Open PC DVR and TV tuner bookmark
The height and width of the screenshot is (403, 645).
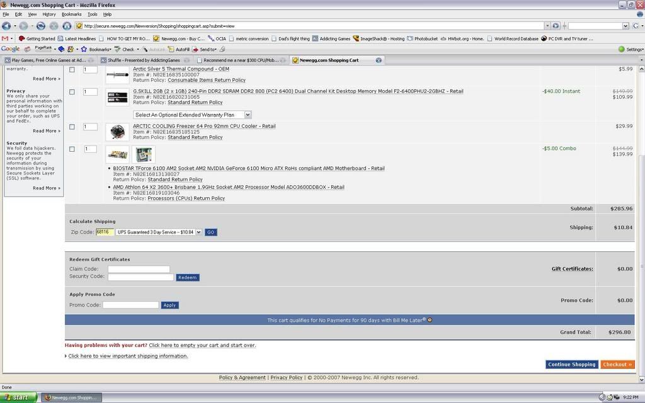pos(567,38)
